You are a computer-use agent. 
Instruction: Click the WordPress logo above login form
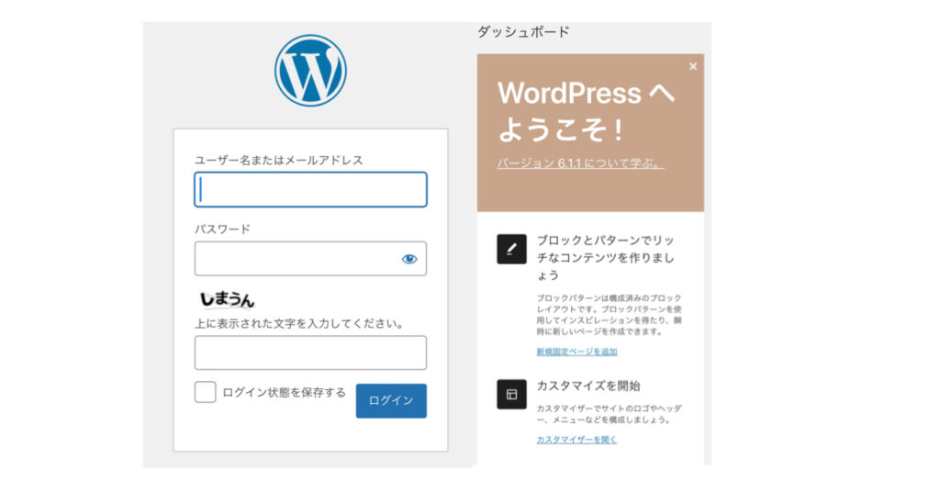310,71
